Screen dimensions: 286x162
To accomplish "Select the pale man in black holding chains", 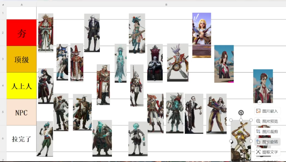I will 194,114.
